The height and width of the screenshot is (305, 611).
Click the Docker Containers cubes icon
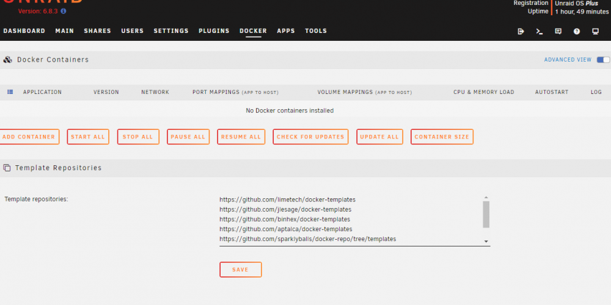(x=7, y=60)
